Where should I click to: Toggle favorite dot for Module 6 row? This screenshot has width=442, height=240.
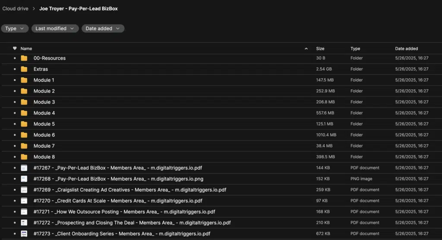(x=15, y=135)
